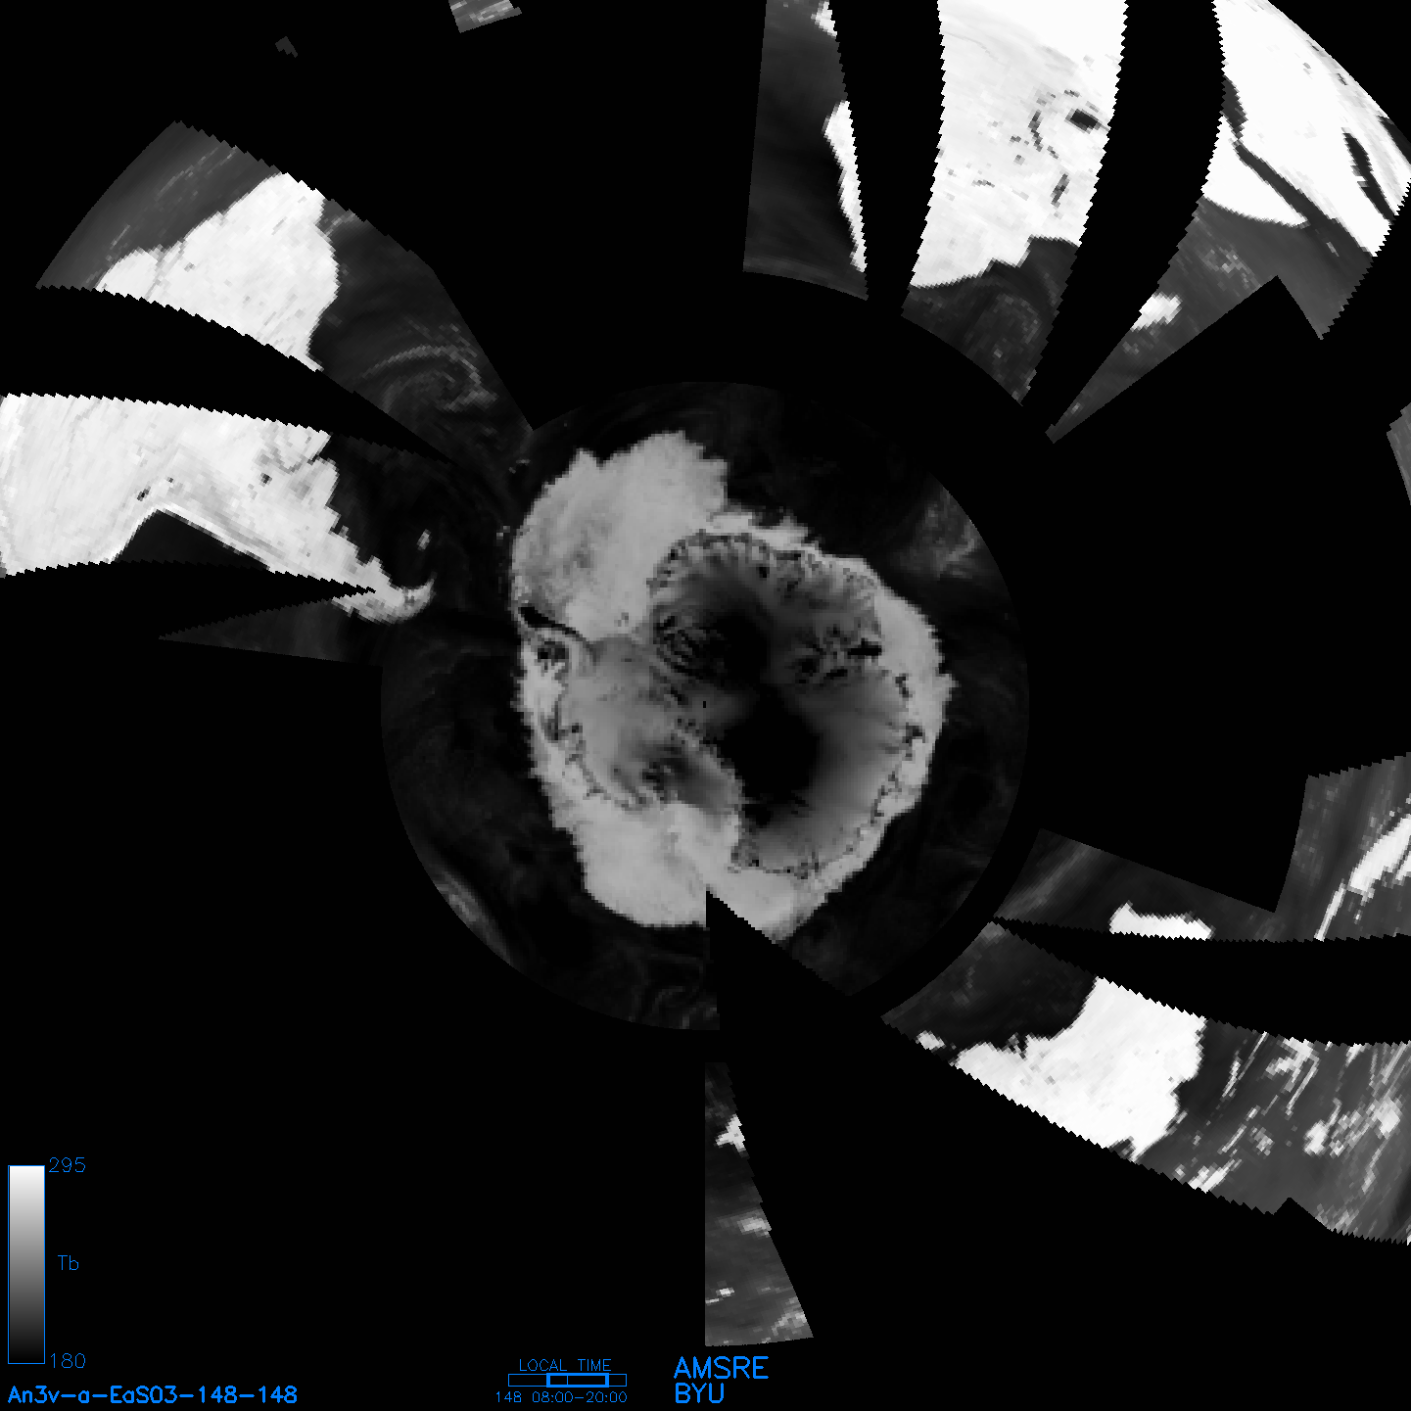Image resolution: width=1411 pixels, height=1411 pixels.
Task: Click the "An3v-a-EaS03-148-148" image identifier
Action: point(153,1395)
